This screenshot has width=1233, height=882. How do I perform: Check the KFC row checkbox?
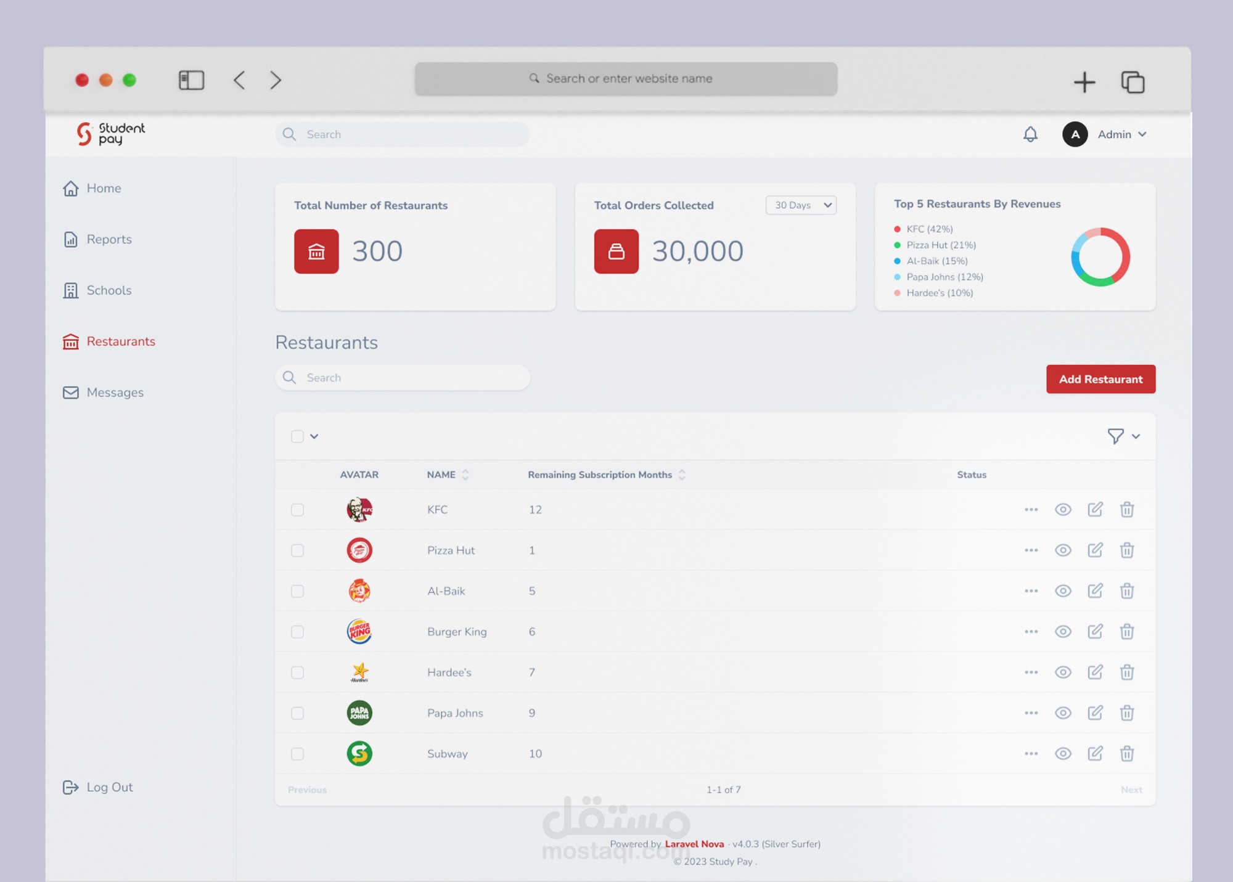pos(297,510)
